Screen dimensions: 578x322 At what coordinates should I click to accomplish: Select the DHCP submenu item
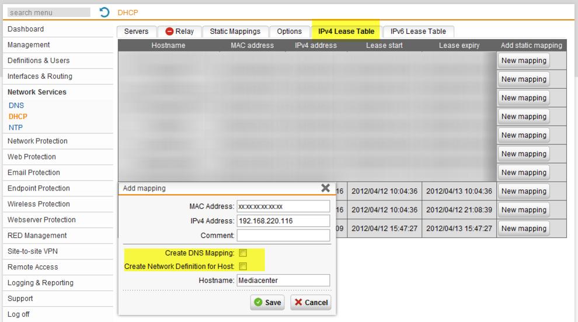click(18, 116)
